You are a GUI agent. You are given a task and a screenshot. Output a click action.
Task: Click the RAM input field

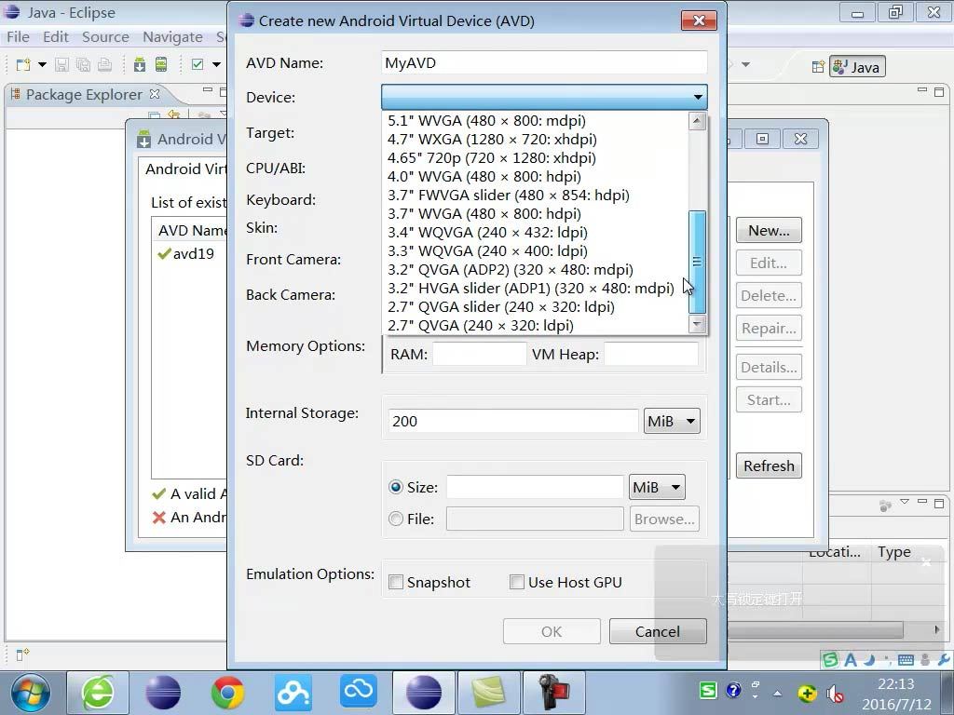point(480,354)
